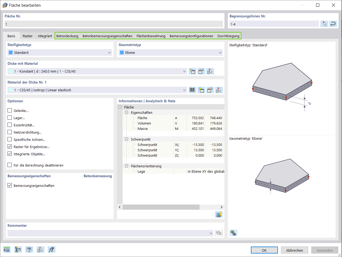Confirm with the OK button
This screenshot has width=342, height=257.
click(x=264, y=250)
